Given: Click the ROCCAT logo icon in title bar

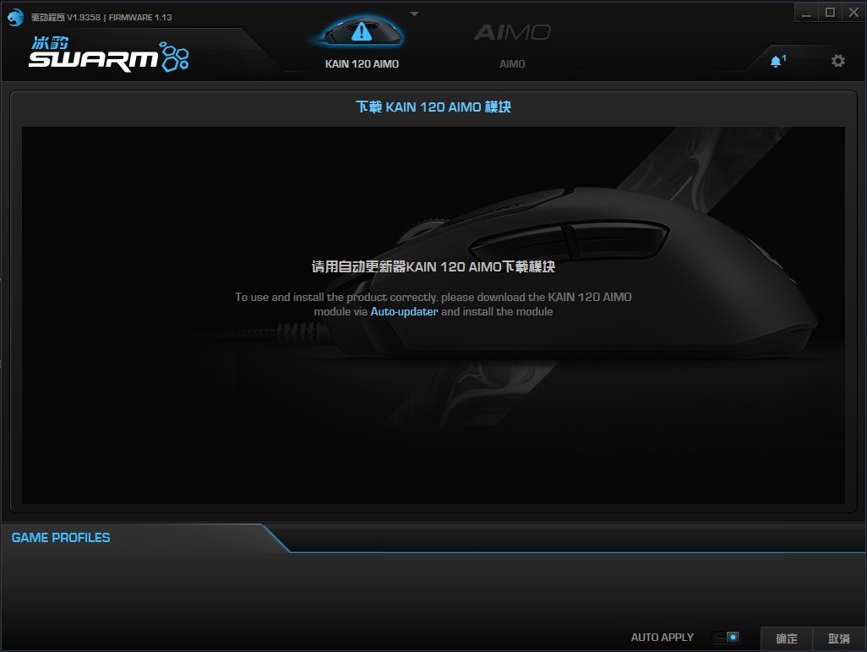Looking at the screenshot, I should point(15,17).
